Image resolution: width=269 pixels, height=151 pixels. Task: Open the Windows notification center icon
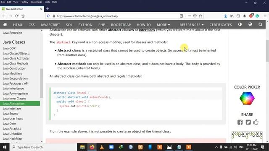[262, 147]
